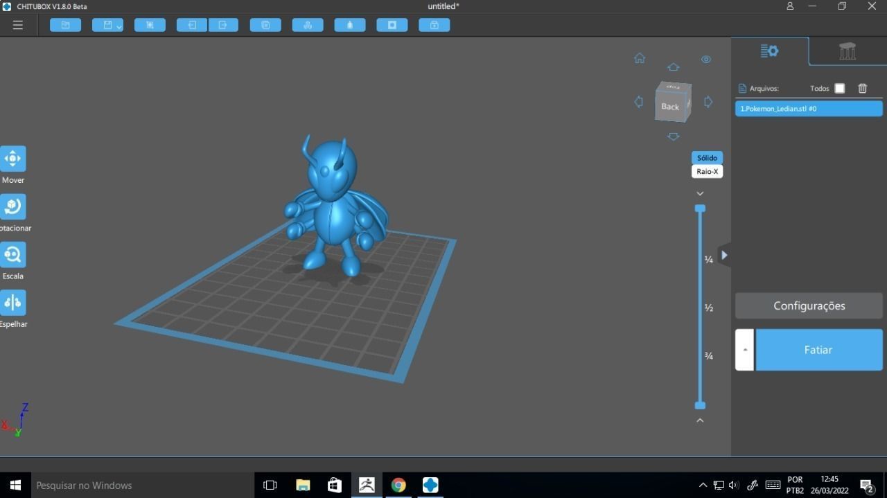Open Task View on the taskbar
Viewport: 887px width, 498px height.
[x=270, y=485]
